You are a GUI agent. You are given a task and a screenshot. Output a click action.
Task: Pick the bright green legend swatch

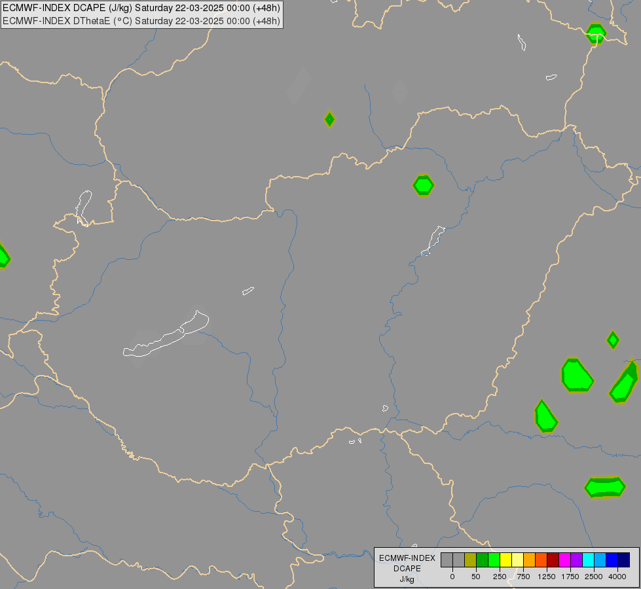click(494, 560)
